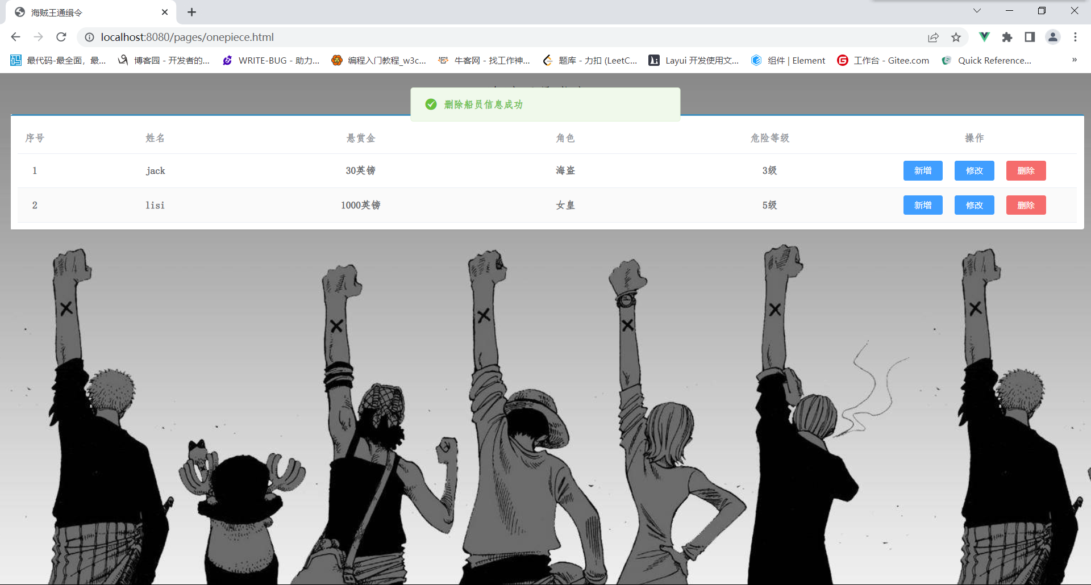Open the 题库 - 力扣 bookmark

pos(590,60)
